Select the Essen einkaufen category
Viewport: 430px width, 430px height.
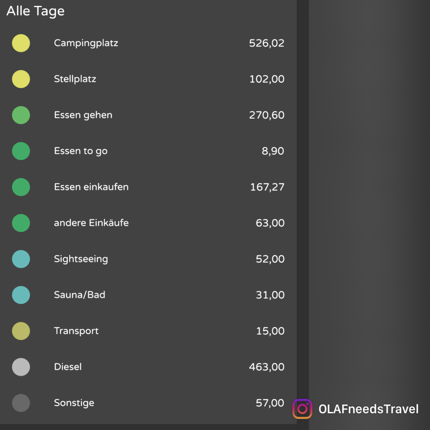91,187
